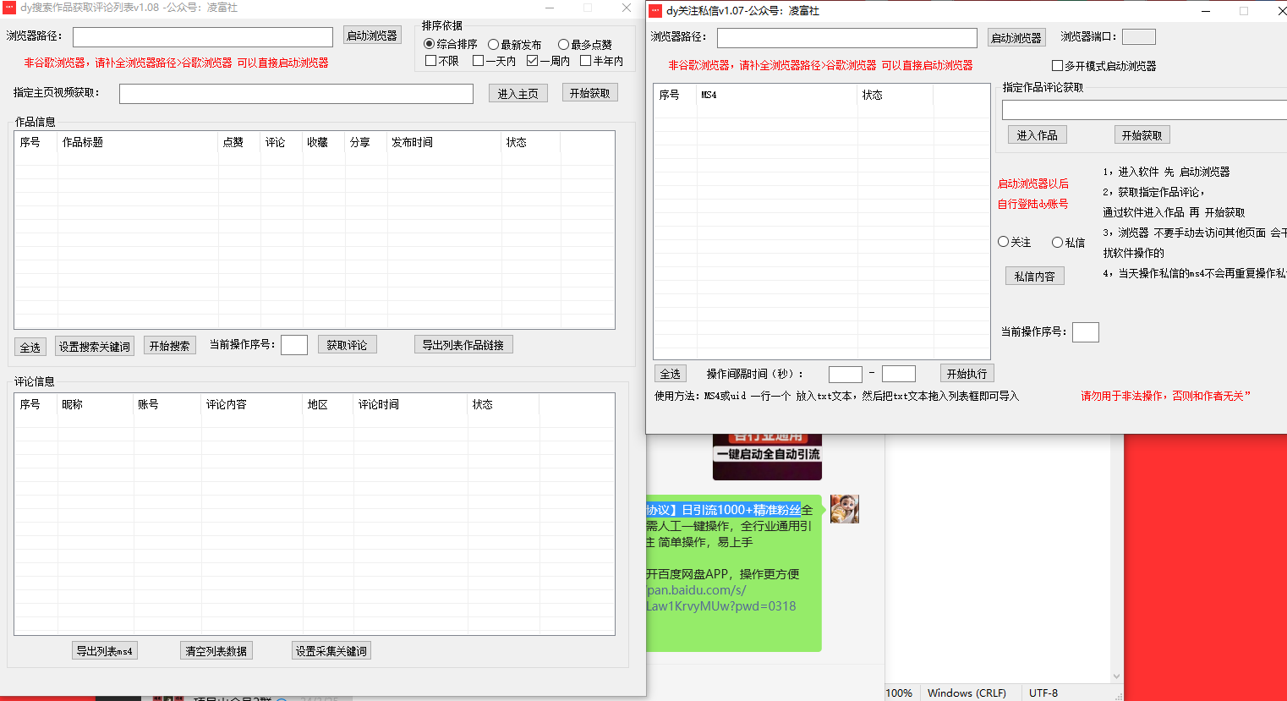Click 清空列表数据 to clear list
Image resolution: width=1287 pixels, height=701 pixels.
216,650
